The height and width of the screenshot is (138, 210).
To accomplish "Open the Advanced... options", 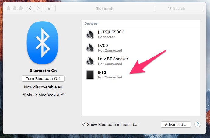I will (x=176, y=125).
